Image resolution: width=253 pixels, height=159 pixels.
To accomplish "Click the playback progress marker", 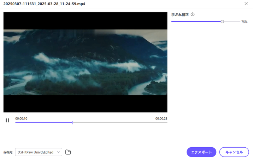I will pyautogui.click(x=72, y=123).
